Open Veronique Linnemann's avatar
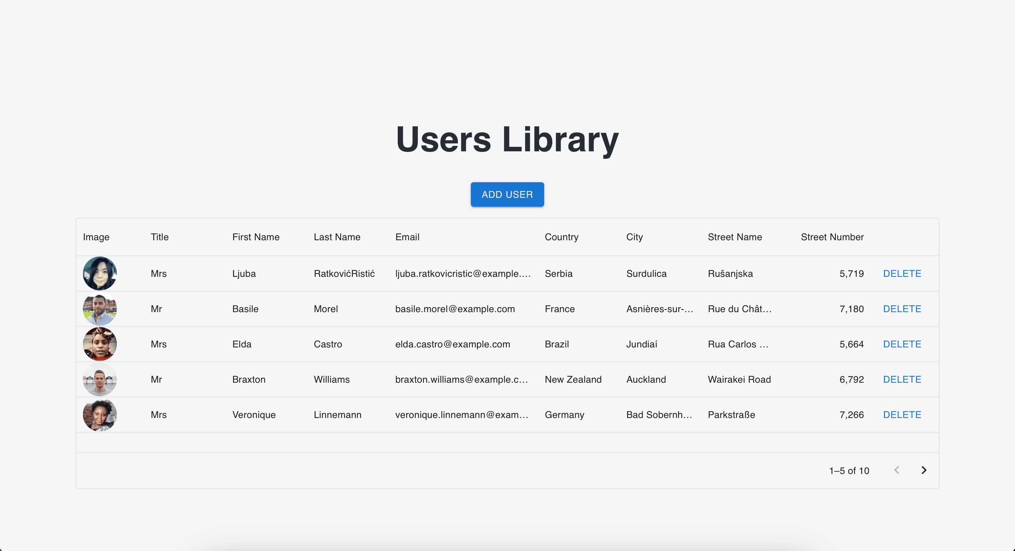The width and height of the screenshot is (1015, 551). click(x=100, y=415)
